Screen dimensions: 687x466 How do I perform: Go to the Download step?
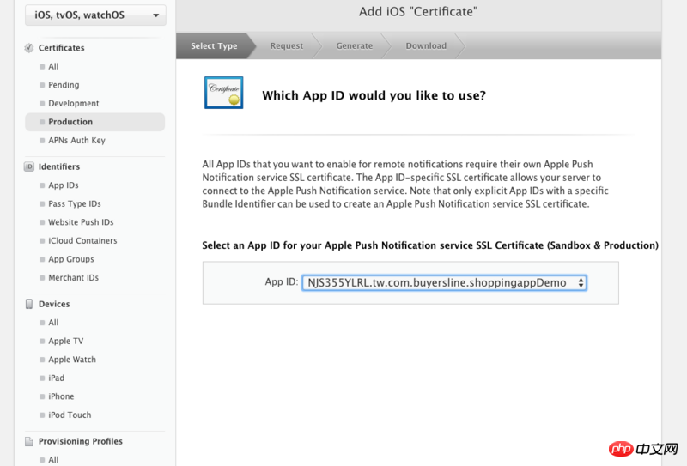point(426,46)
